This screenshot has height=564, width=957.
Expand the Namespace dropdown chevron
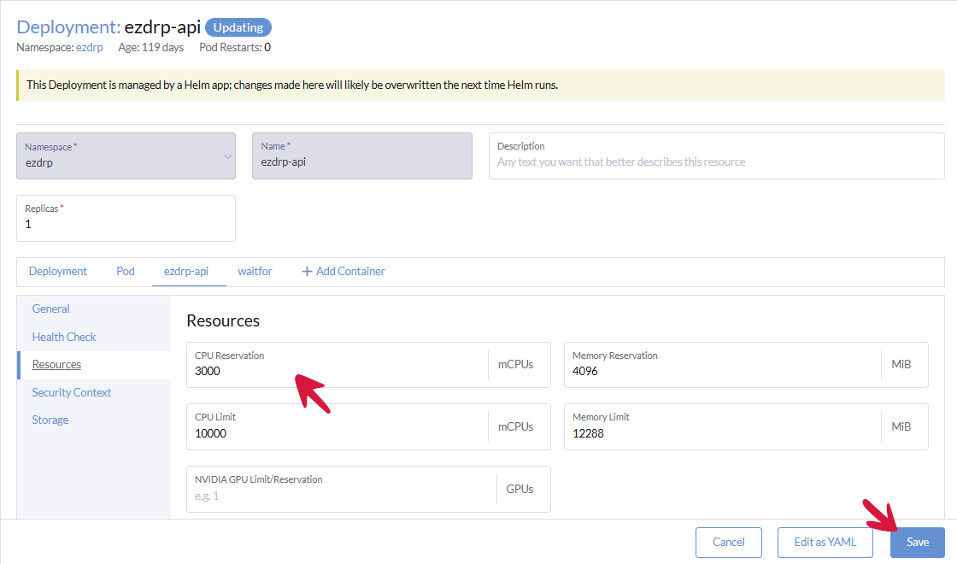pos(227,156)
